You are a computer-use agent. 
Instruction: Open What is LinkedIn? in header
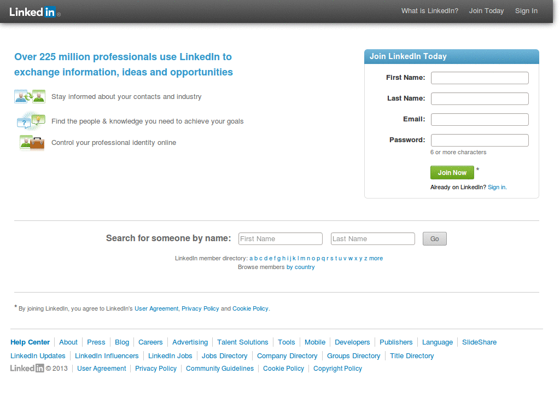coord(430,11)
